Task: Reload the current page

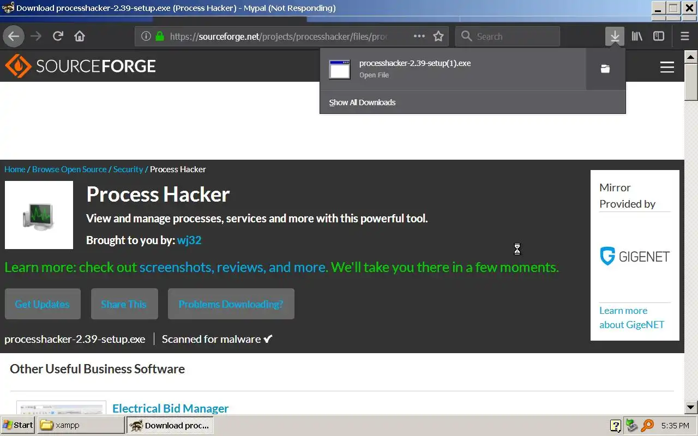Action: 58,37
